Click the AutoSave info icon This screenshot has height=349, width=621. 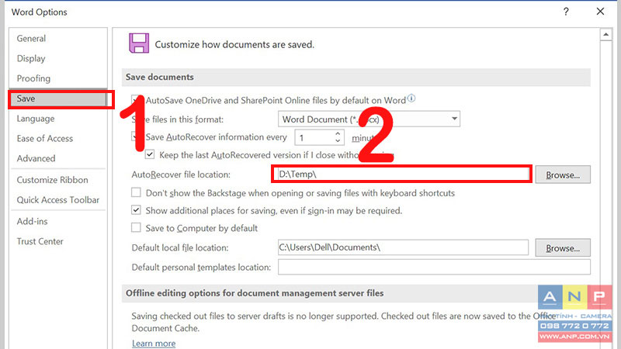coord(411,98)
